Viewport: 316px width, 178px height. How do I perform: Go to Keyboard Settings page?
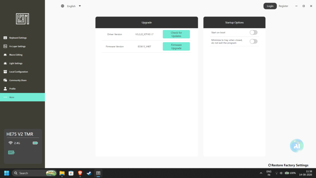point(18,38)
